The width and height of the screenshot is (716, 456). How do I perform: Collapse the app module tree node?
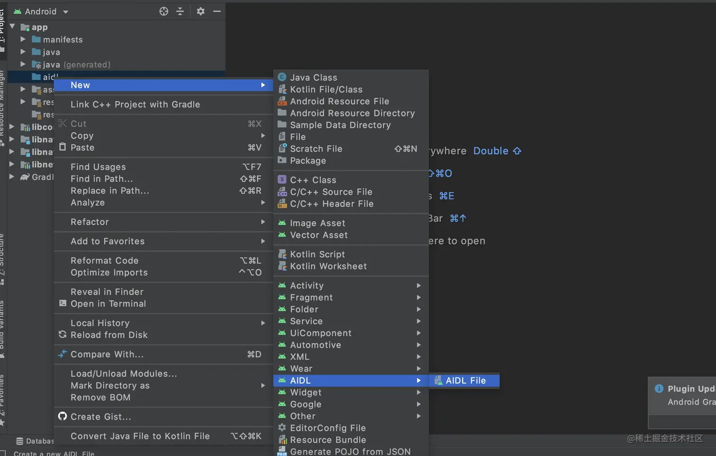pyautogui.click(x=13, y=27)
